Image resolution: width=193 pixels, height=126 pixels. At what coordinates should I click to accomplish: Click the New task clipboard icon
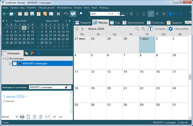39,14
